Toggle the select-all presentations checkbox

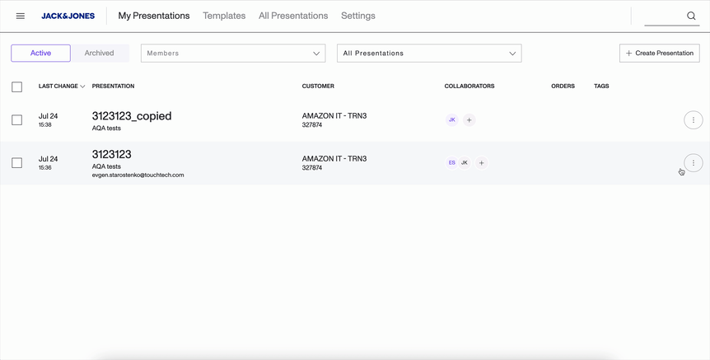pyautogui.click(x=16, y=86)
